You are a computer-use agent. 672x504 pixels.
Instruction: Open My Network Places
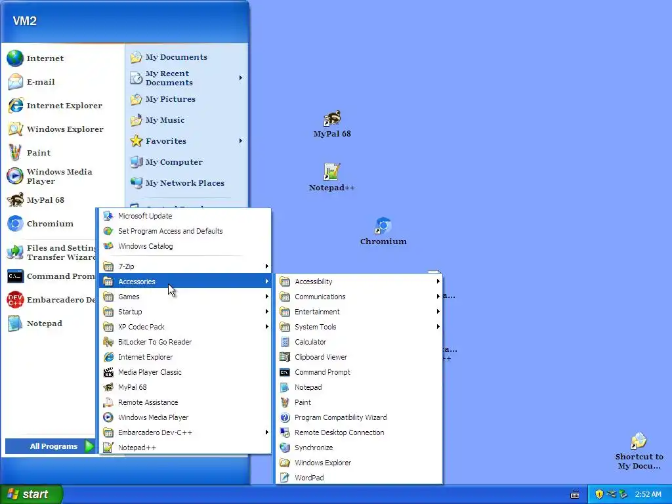click(186, 183)
